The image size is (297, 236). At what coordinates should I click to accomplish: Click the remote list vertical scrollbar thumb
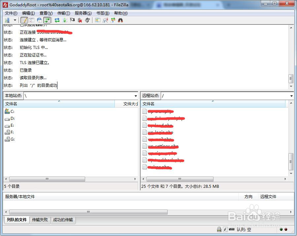coord(291,161)
